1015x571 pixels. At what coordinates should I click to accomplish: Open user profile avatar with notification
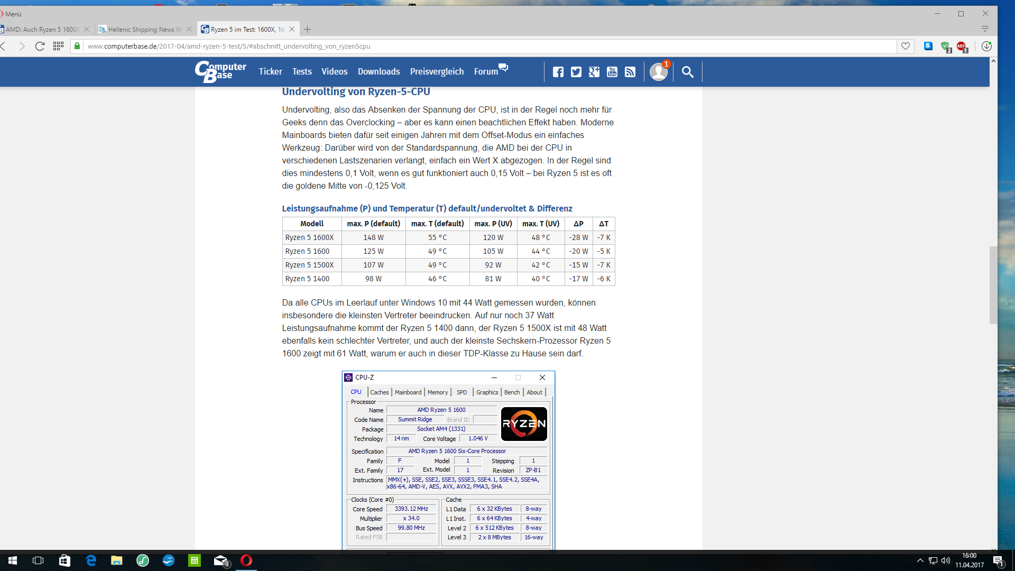[x=659, y=72]
